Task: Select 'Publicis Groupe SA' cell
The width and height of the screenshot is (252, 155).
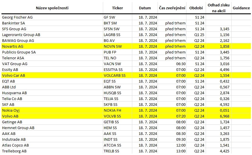Action: [x=19, y=52]
